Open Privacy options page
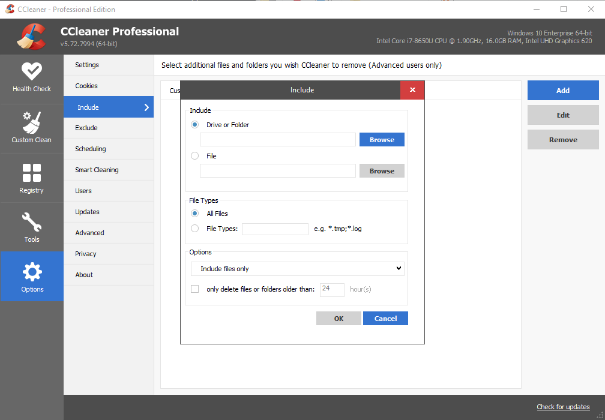The width and height of the screenshot is (605, 420). pos(109,254)
